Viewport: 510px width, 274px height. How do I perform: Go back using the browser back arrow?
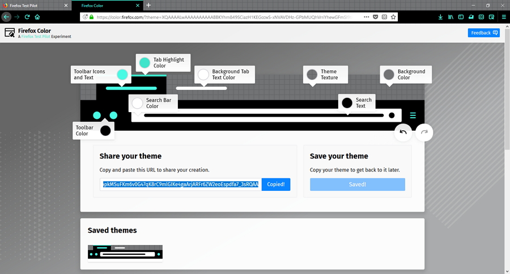pos(6,17)
